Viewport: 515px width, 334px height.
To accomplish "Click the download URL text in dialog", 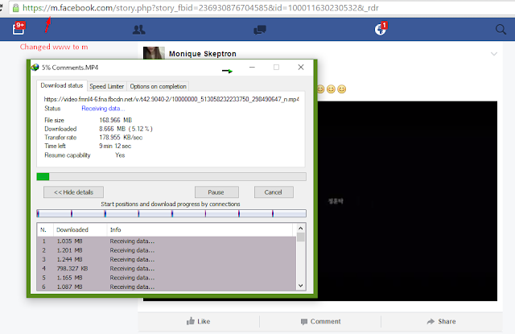I will coord(171,99).
